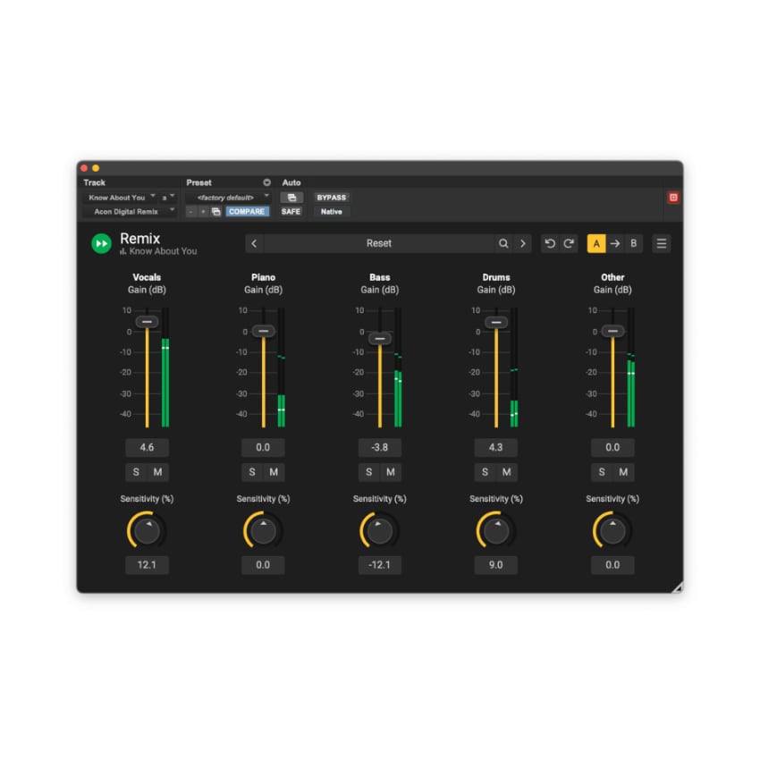Mute the Piano stem
This screenshot has width=760, height=760.
click(x=274, y=472)
